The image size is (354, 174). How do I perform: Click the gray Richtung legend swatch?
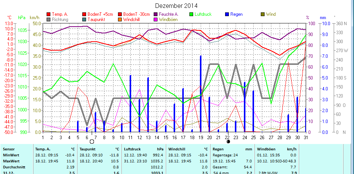coord(48,19)
